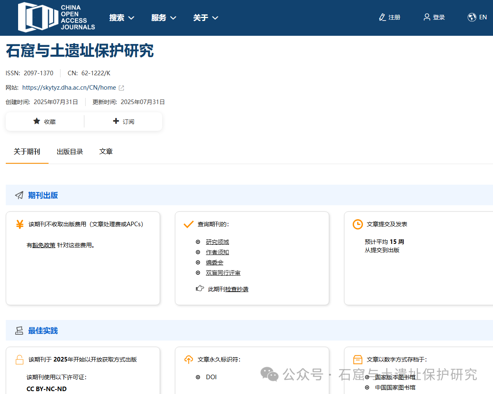Click the pointing hand icon by plagiarism check
The image size is (493, 394).
pyautogui.click(x=200, y=289)
